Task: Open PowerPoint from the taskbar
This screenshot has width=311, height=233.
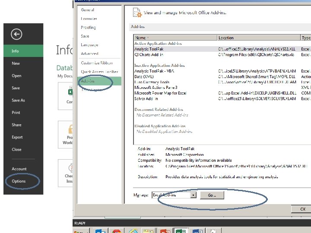Action: pyautogui.click(x=165, y=230)
